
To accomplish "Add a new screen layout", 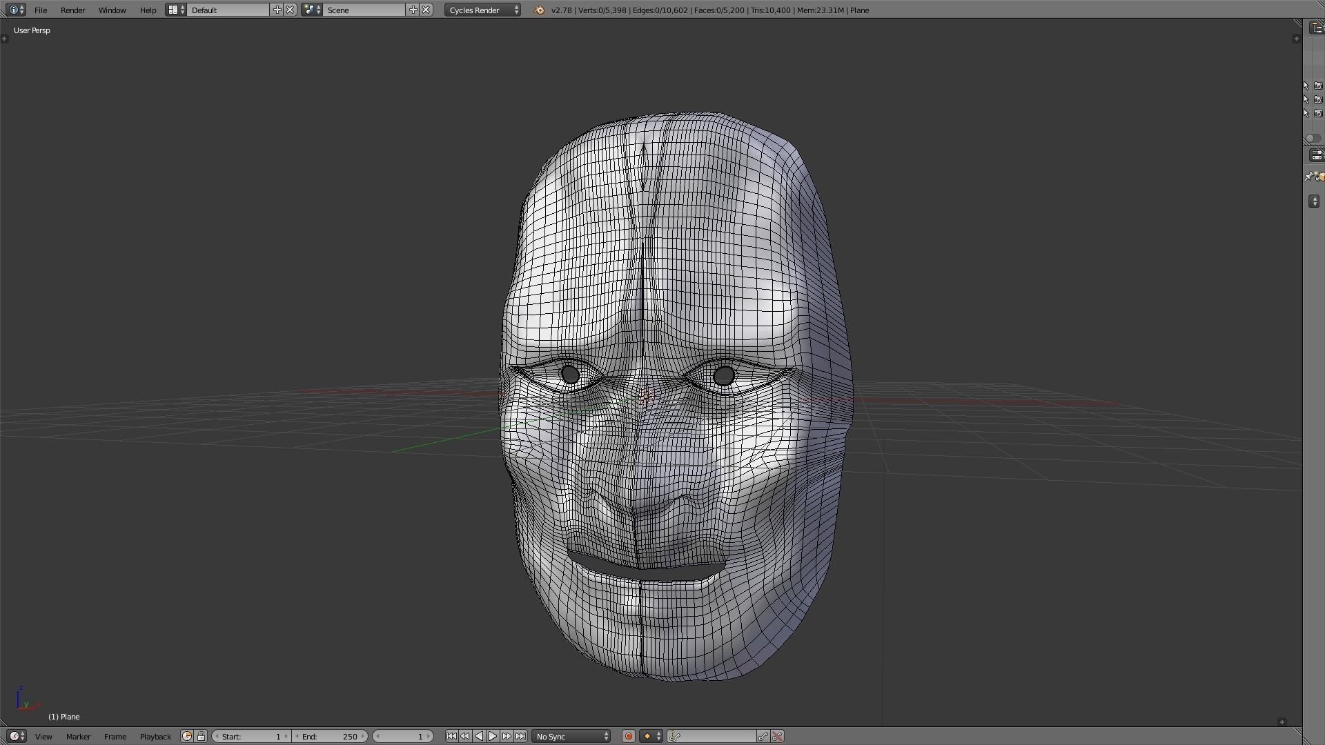I will [x=277, y=10].
